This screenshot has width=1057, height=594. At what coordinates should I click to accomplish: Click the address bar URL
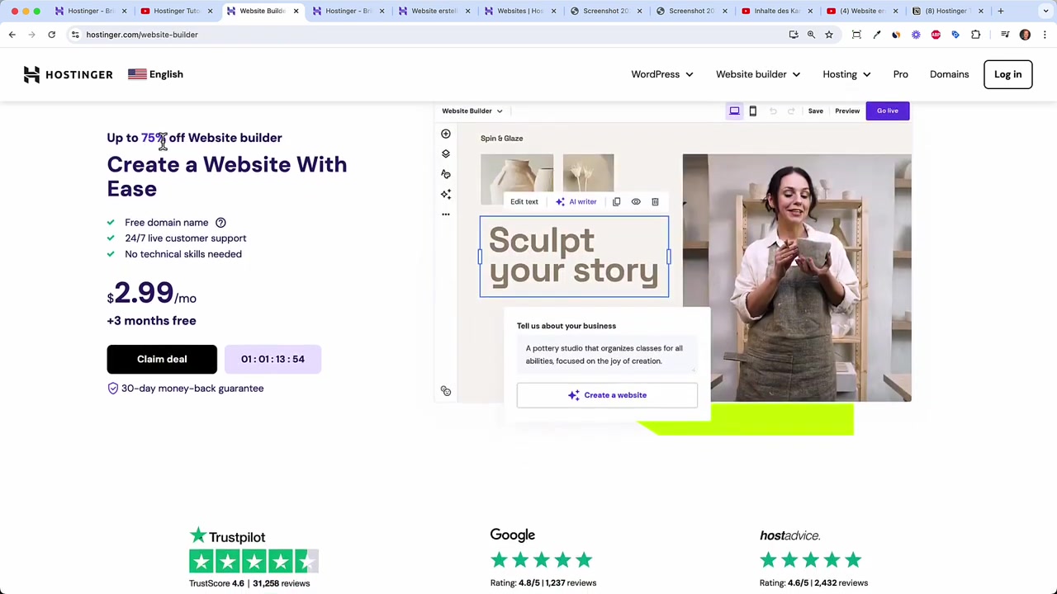click(x=142, y=35)
